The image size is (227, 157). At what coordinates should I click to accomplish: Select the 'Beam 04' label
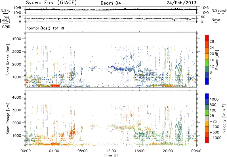point(111,3)
